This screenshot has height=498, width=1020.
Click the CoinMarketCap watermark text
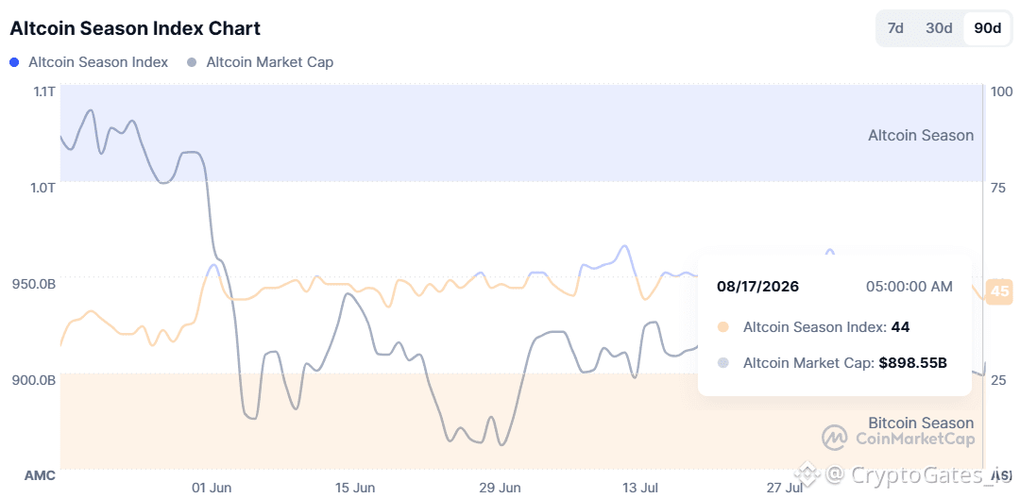[914, 440]
